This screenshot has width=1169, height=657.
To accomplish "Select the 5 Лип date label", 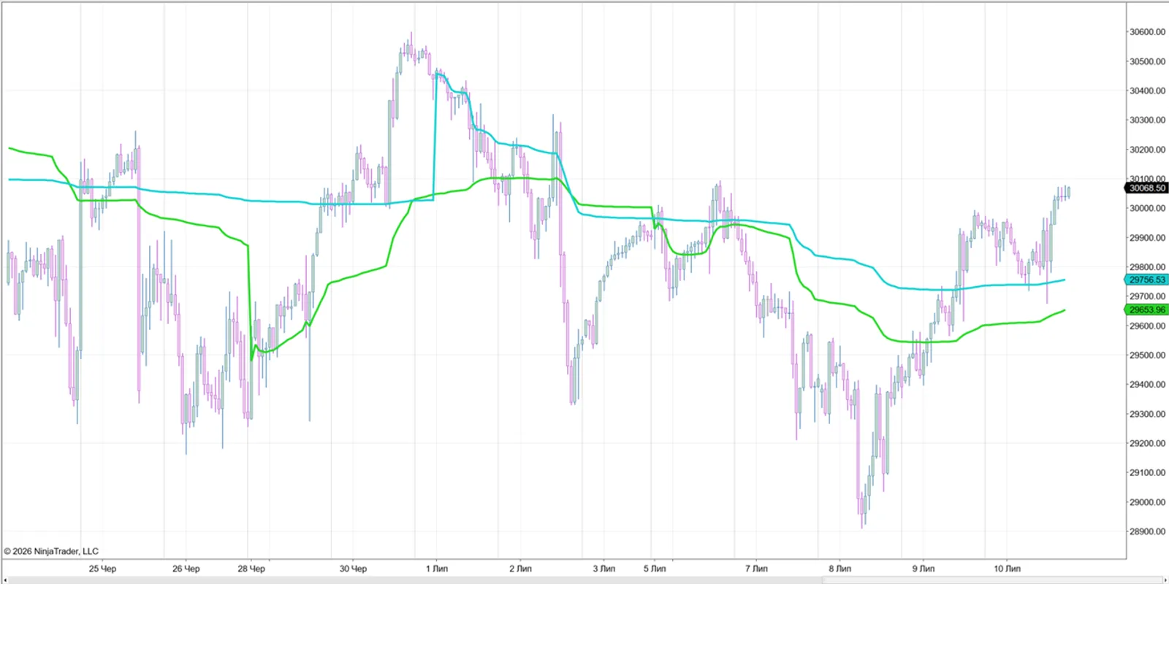I will (x=655, y=569).
